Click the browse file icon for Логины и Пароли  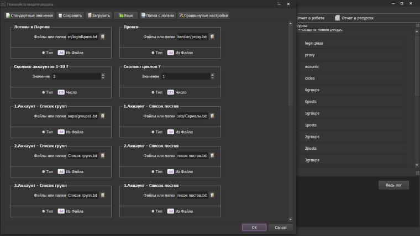click(x=103, y=37)
